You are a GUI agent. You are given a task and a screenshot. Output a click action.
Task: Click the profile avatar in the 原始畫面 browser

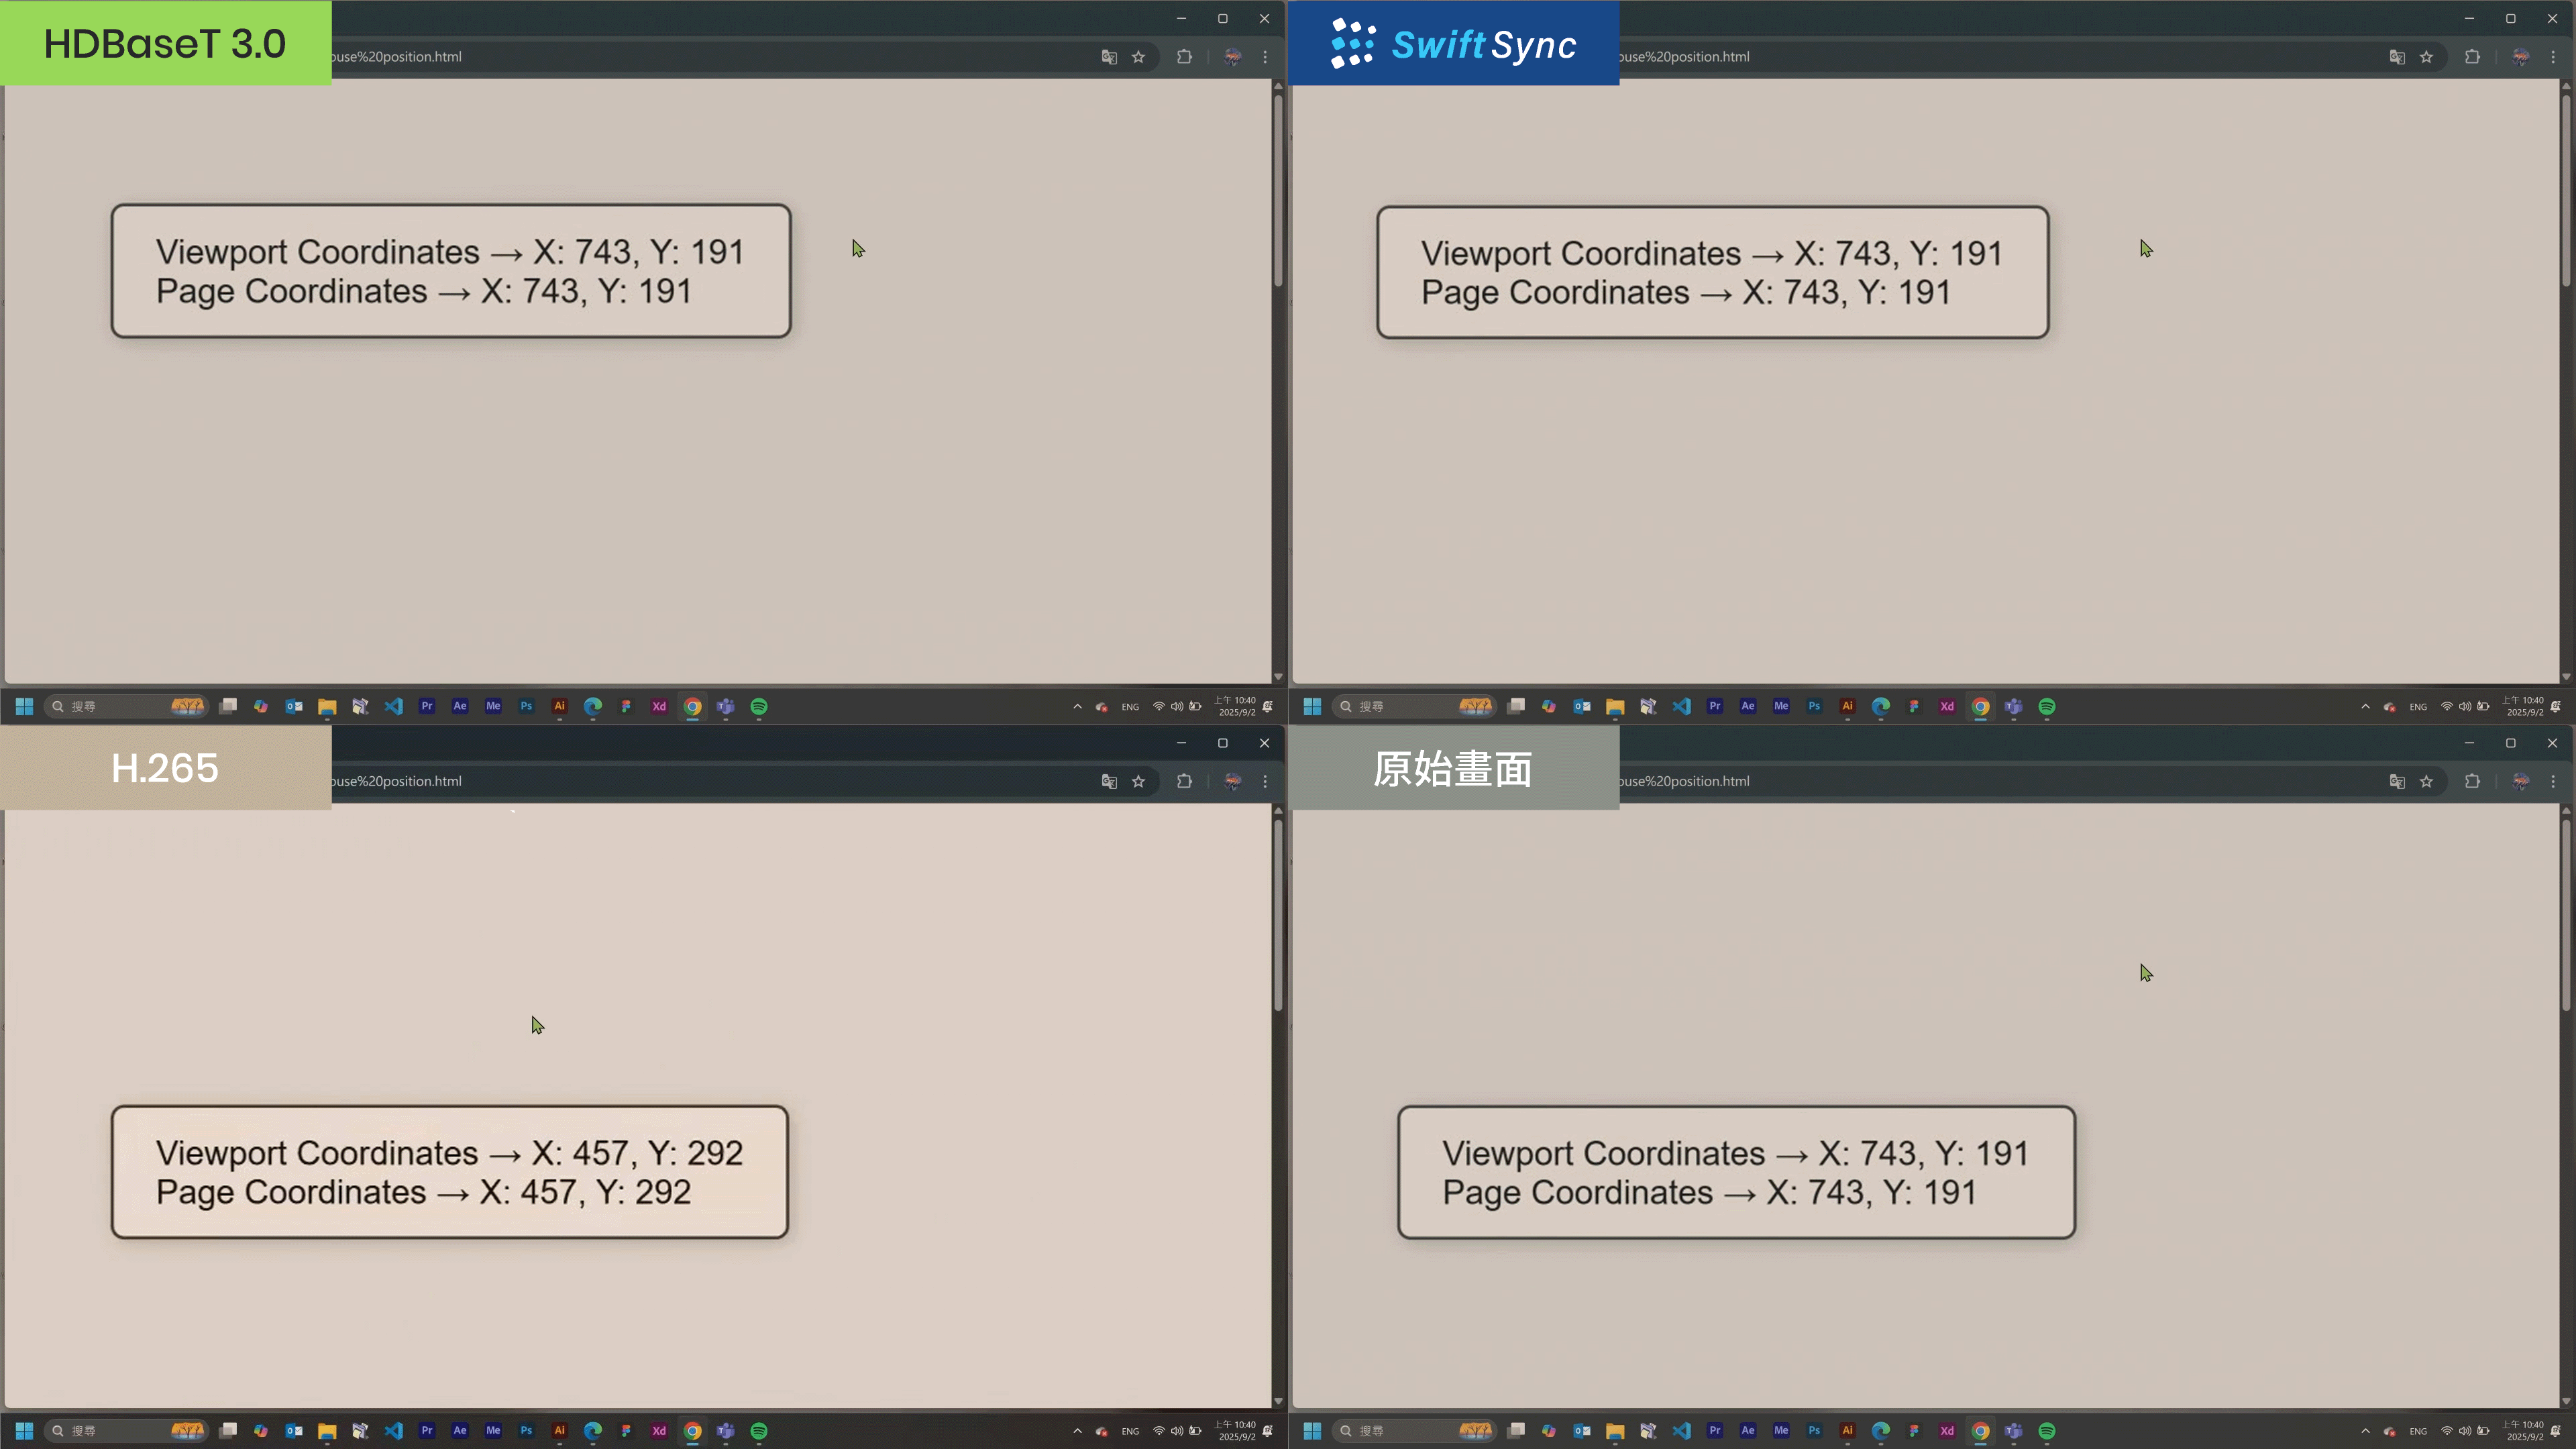(2520, 781)
